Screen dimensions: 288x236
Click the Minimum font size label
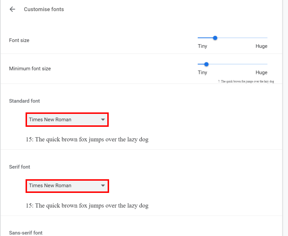tap(30, 69)
